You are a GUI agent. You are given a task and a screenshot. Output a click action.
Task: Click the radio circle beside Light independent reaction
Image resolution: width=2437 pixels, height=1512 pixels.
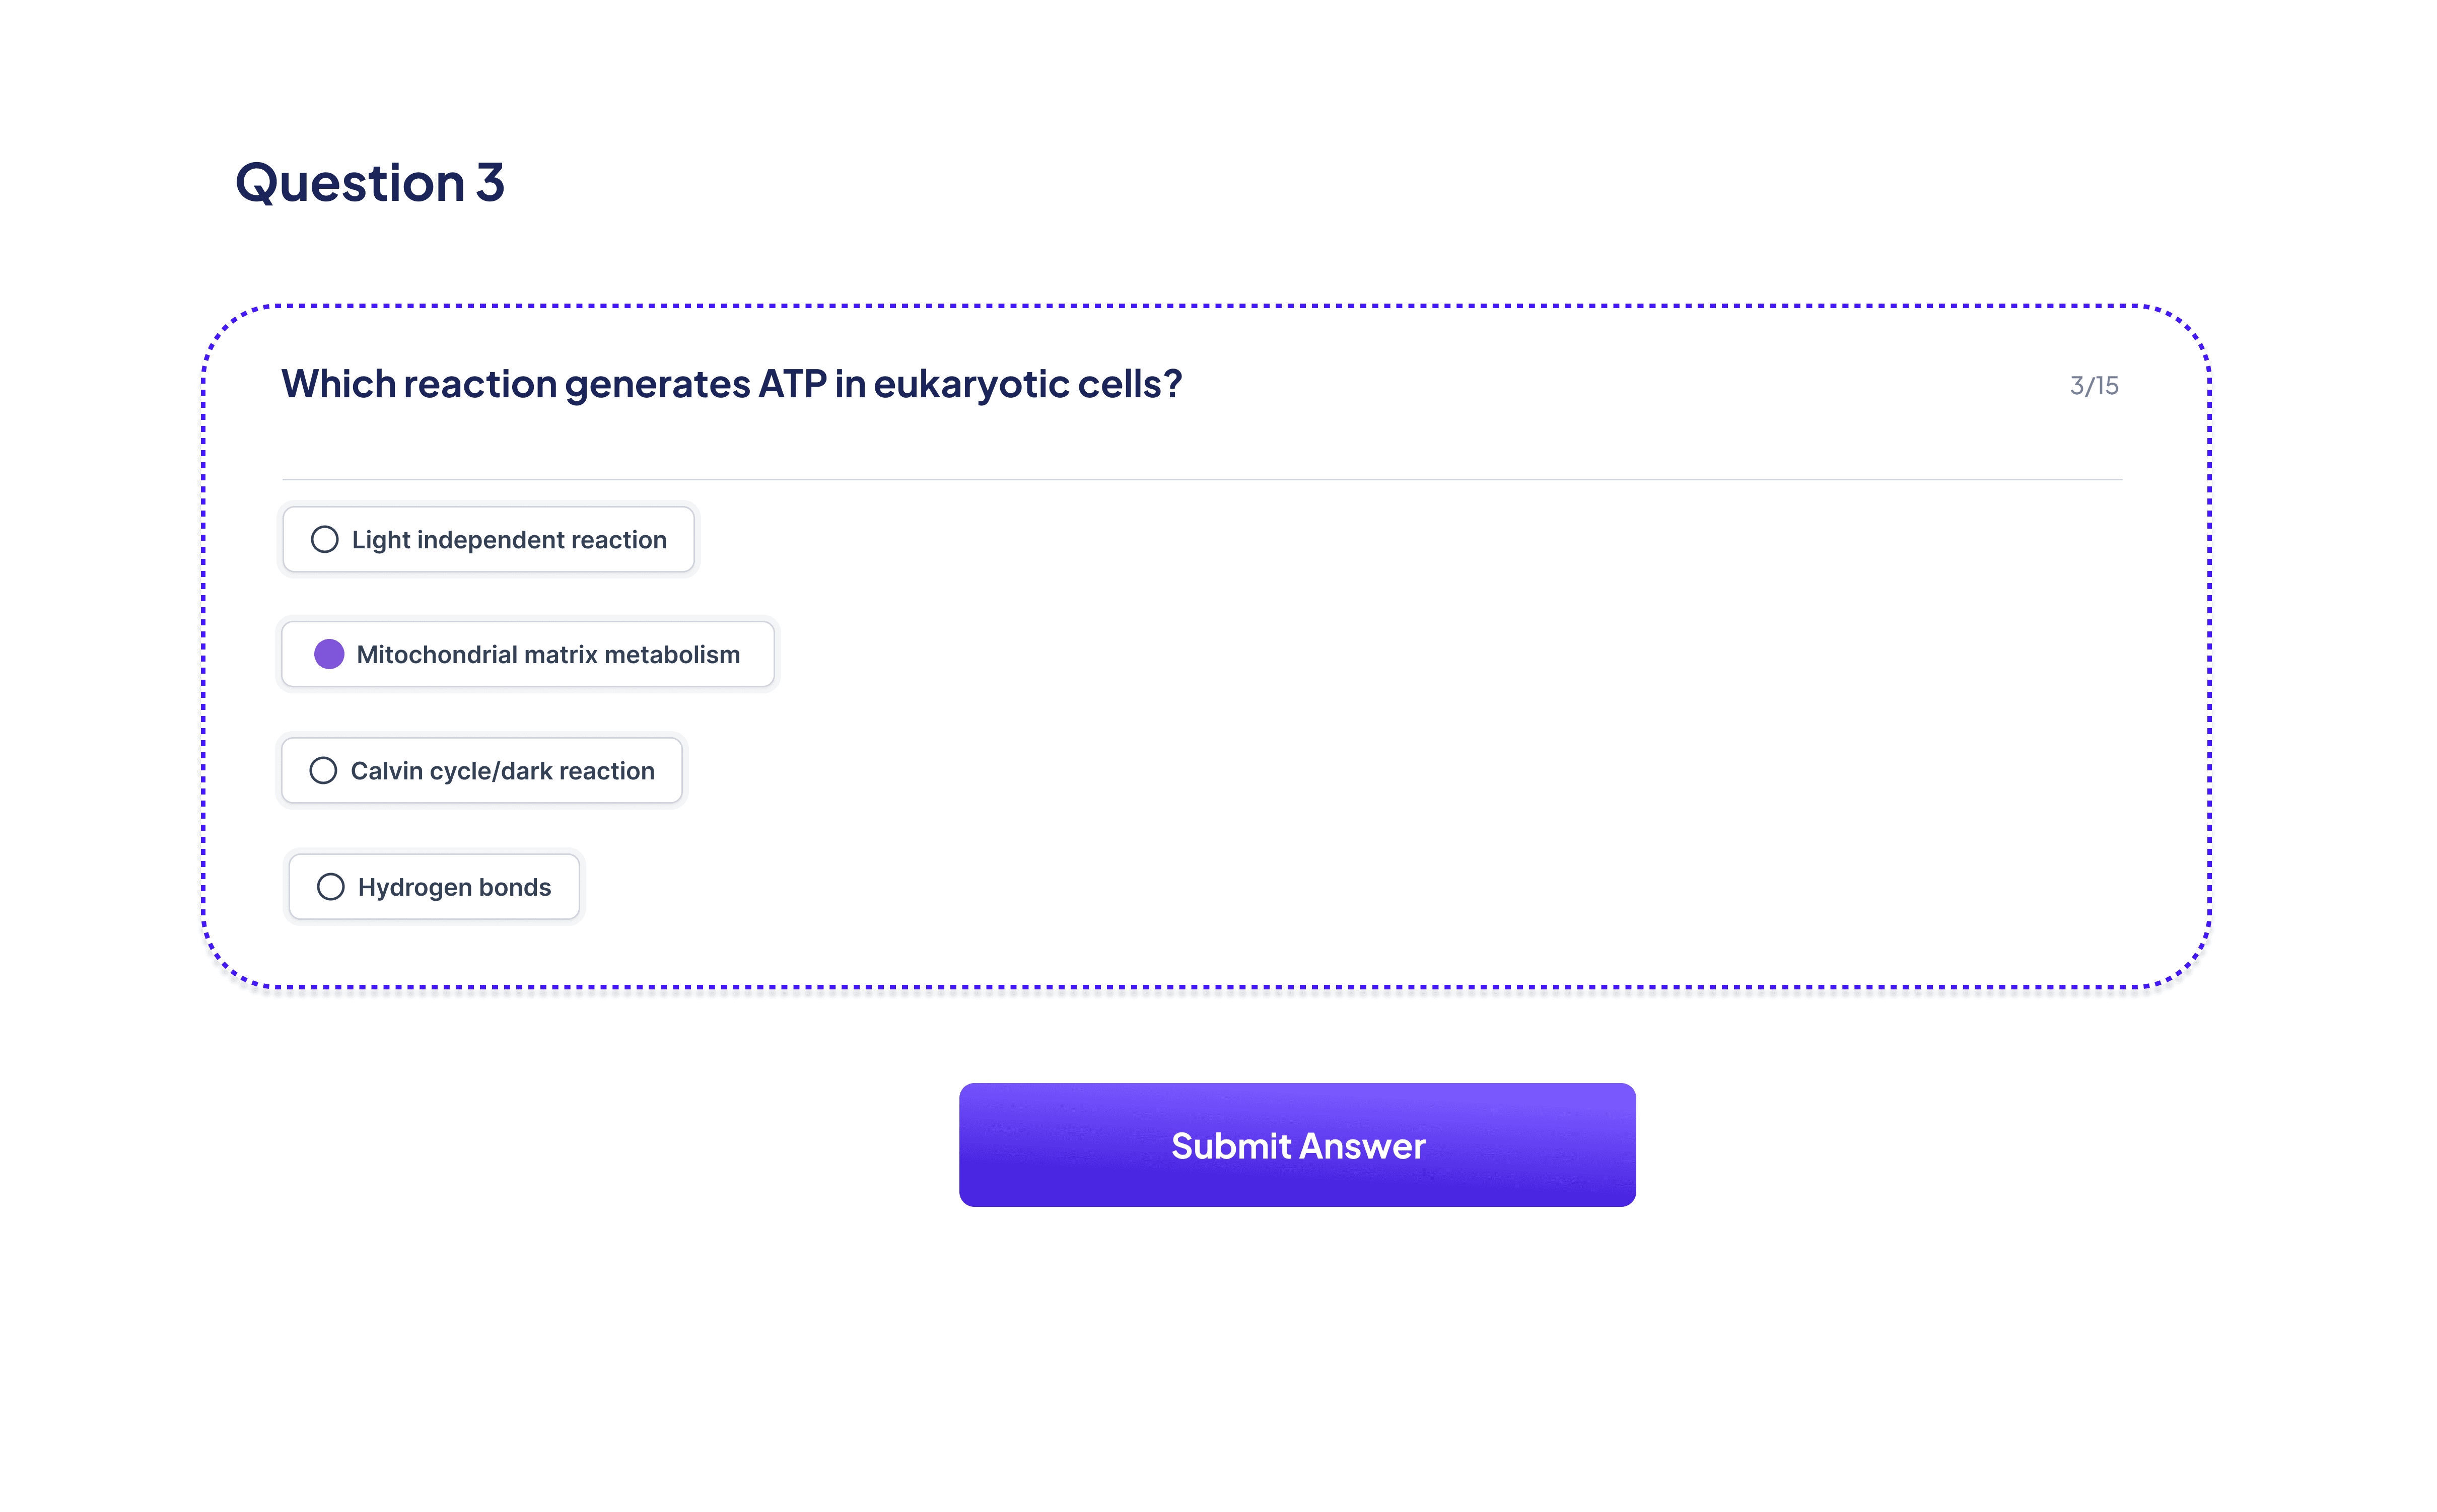click(324, 539)
